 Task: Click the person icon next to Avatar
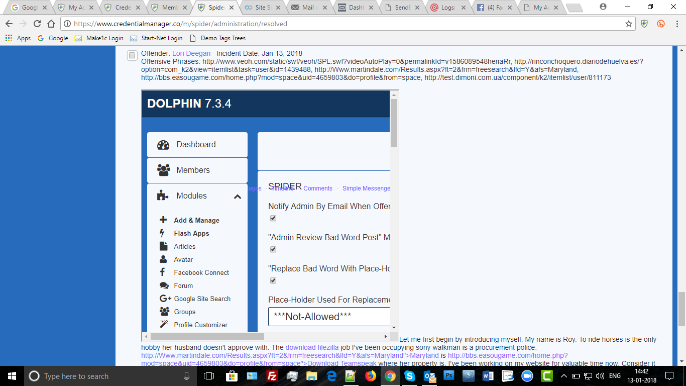tap(163, 259)
